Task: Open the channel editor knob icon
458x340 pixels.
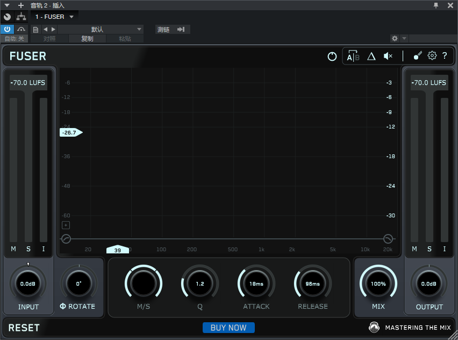Action: point(7,17)
